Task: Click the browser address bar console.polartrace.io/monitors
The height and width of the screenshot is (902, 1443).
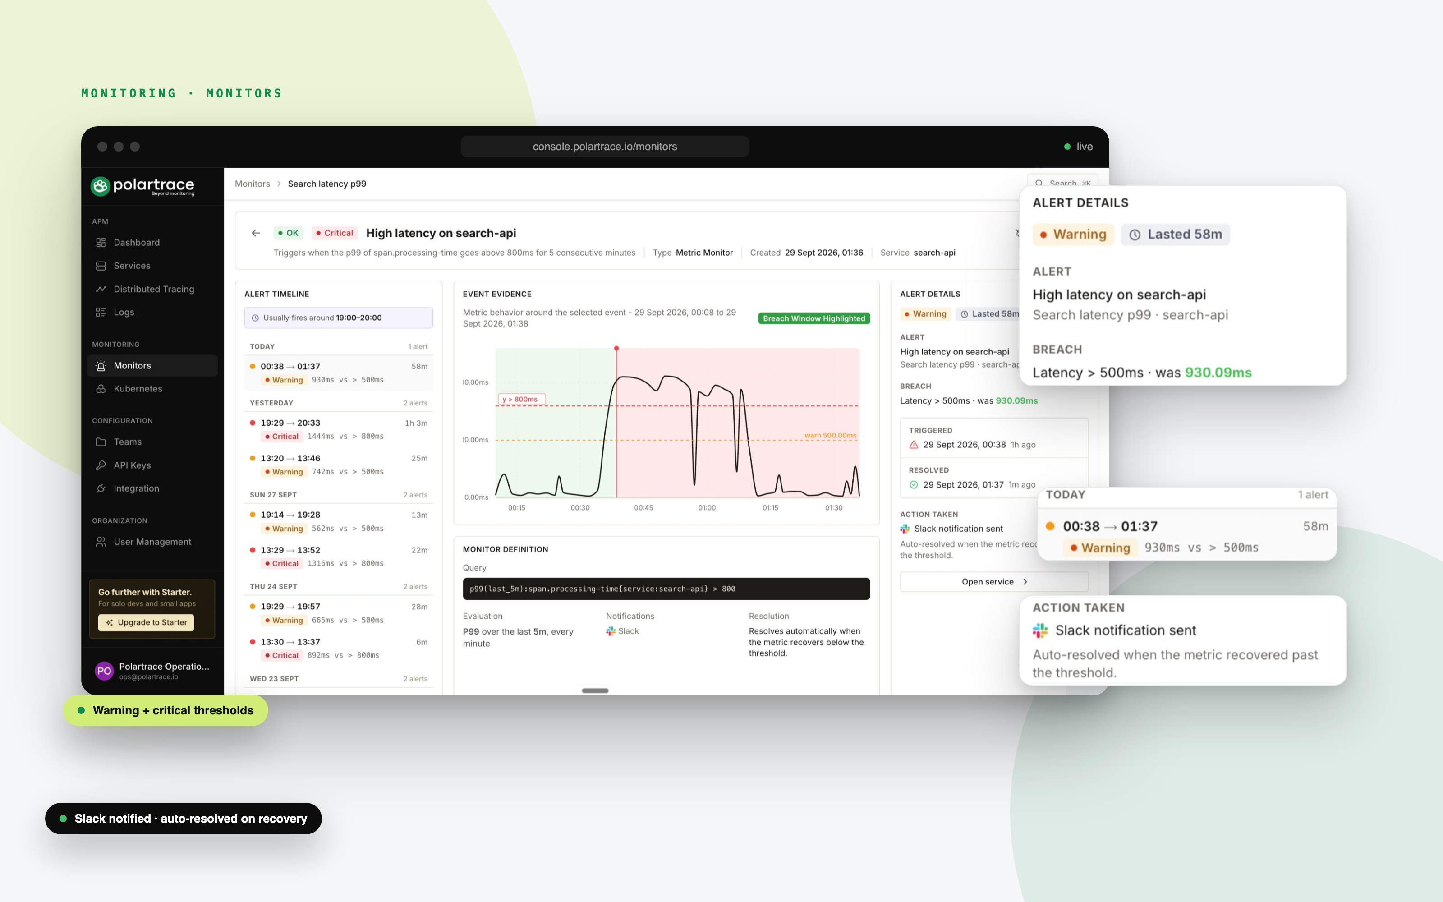Action: (605, 146)
